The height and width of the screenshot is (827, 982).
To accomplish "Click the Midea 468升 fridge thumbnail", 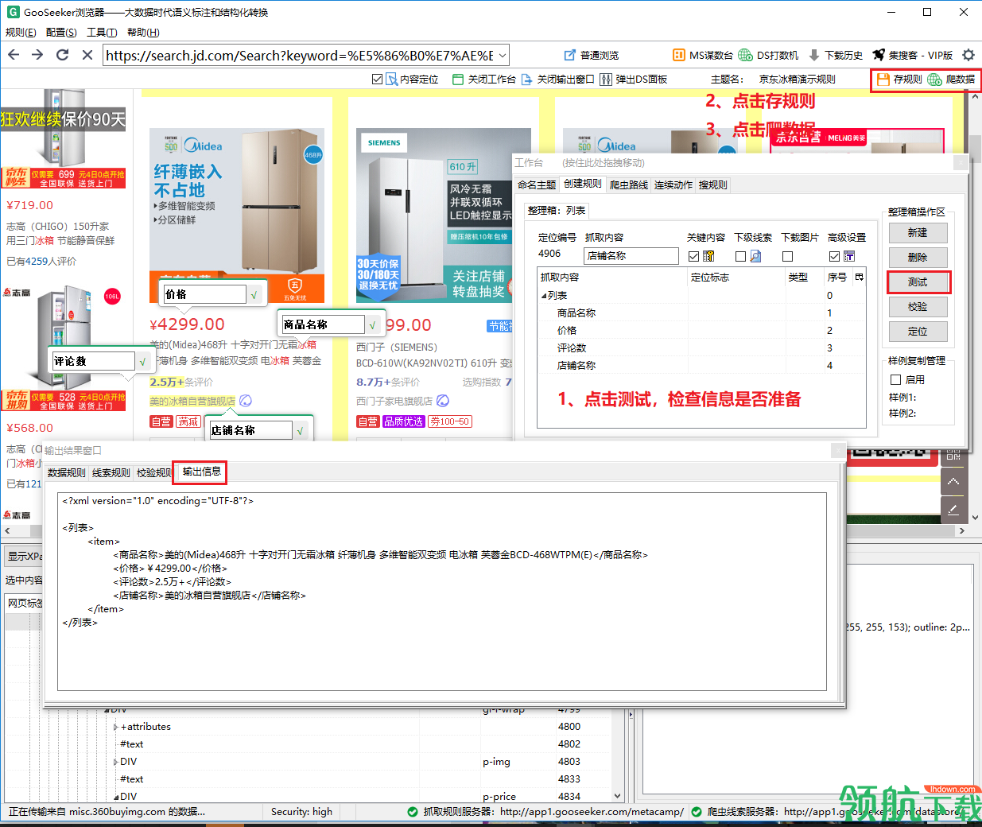I will pyautogui.click(x=237, y=215).
